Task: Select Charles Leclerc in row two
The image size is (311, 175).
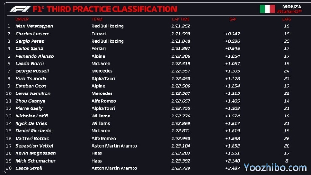Action: (x=33, y=34)
